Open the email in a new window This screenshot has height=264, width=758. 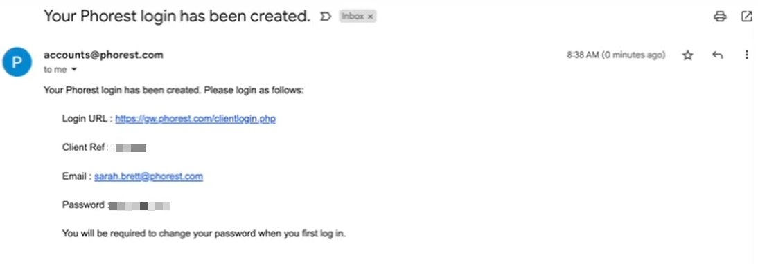(x=746, y=17)
